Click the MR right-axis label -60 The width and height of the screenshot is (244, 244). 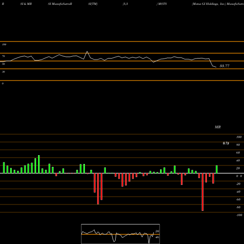pos(238,200)
